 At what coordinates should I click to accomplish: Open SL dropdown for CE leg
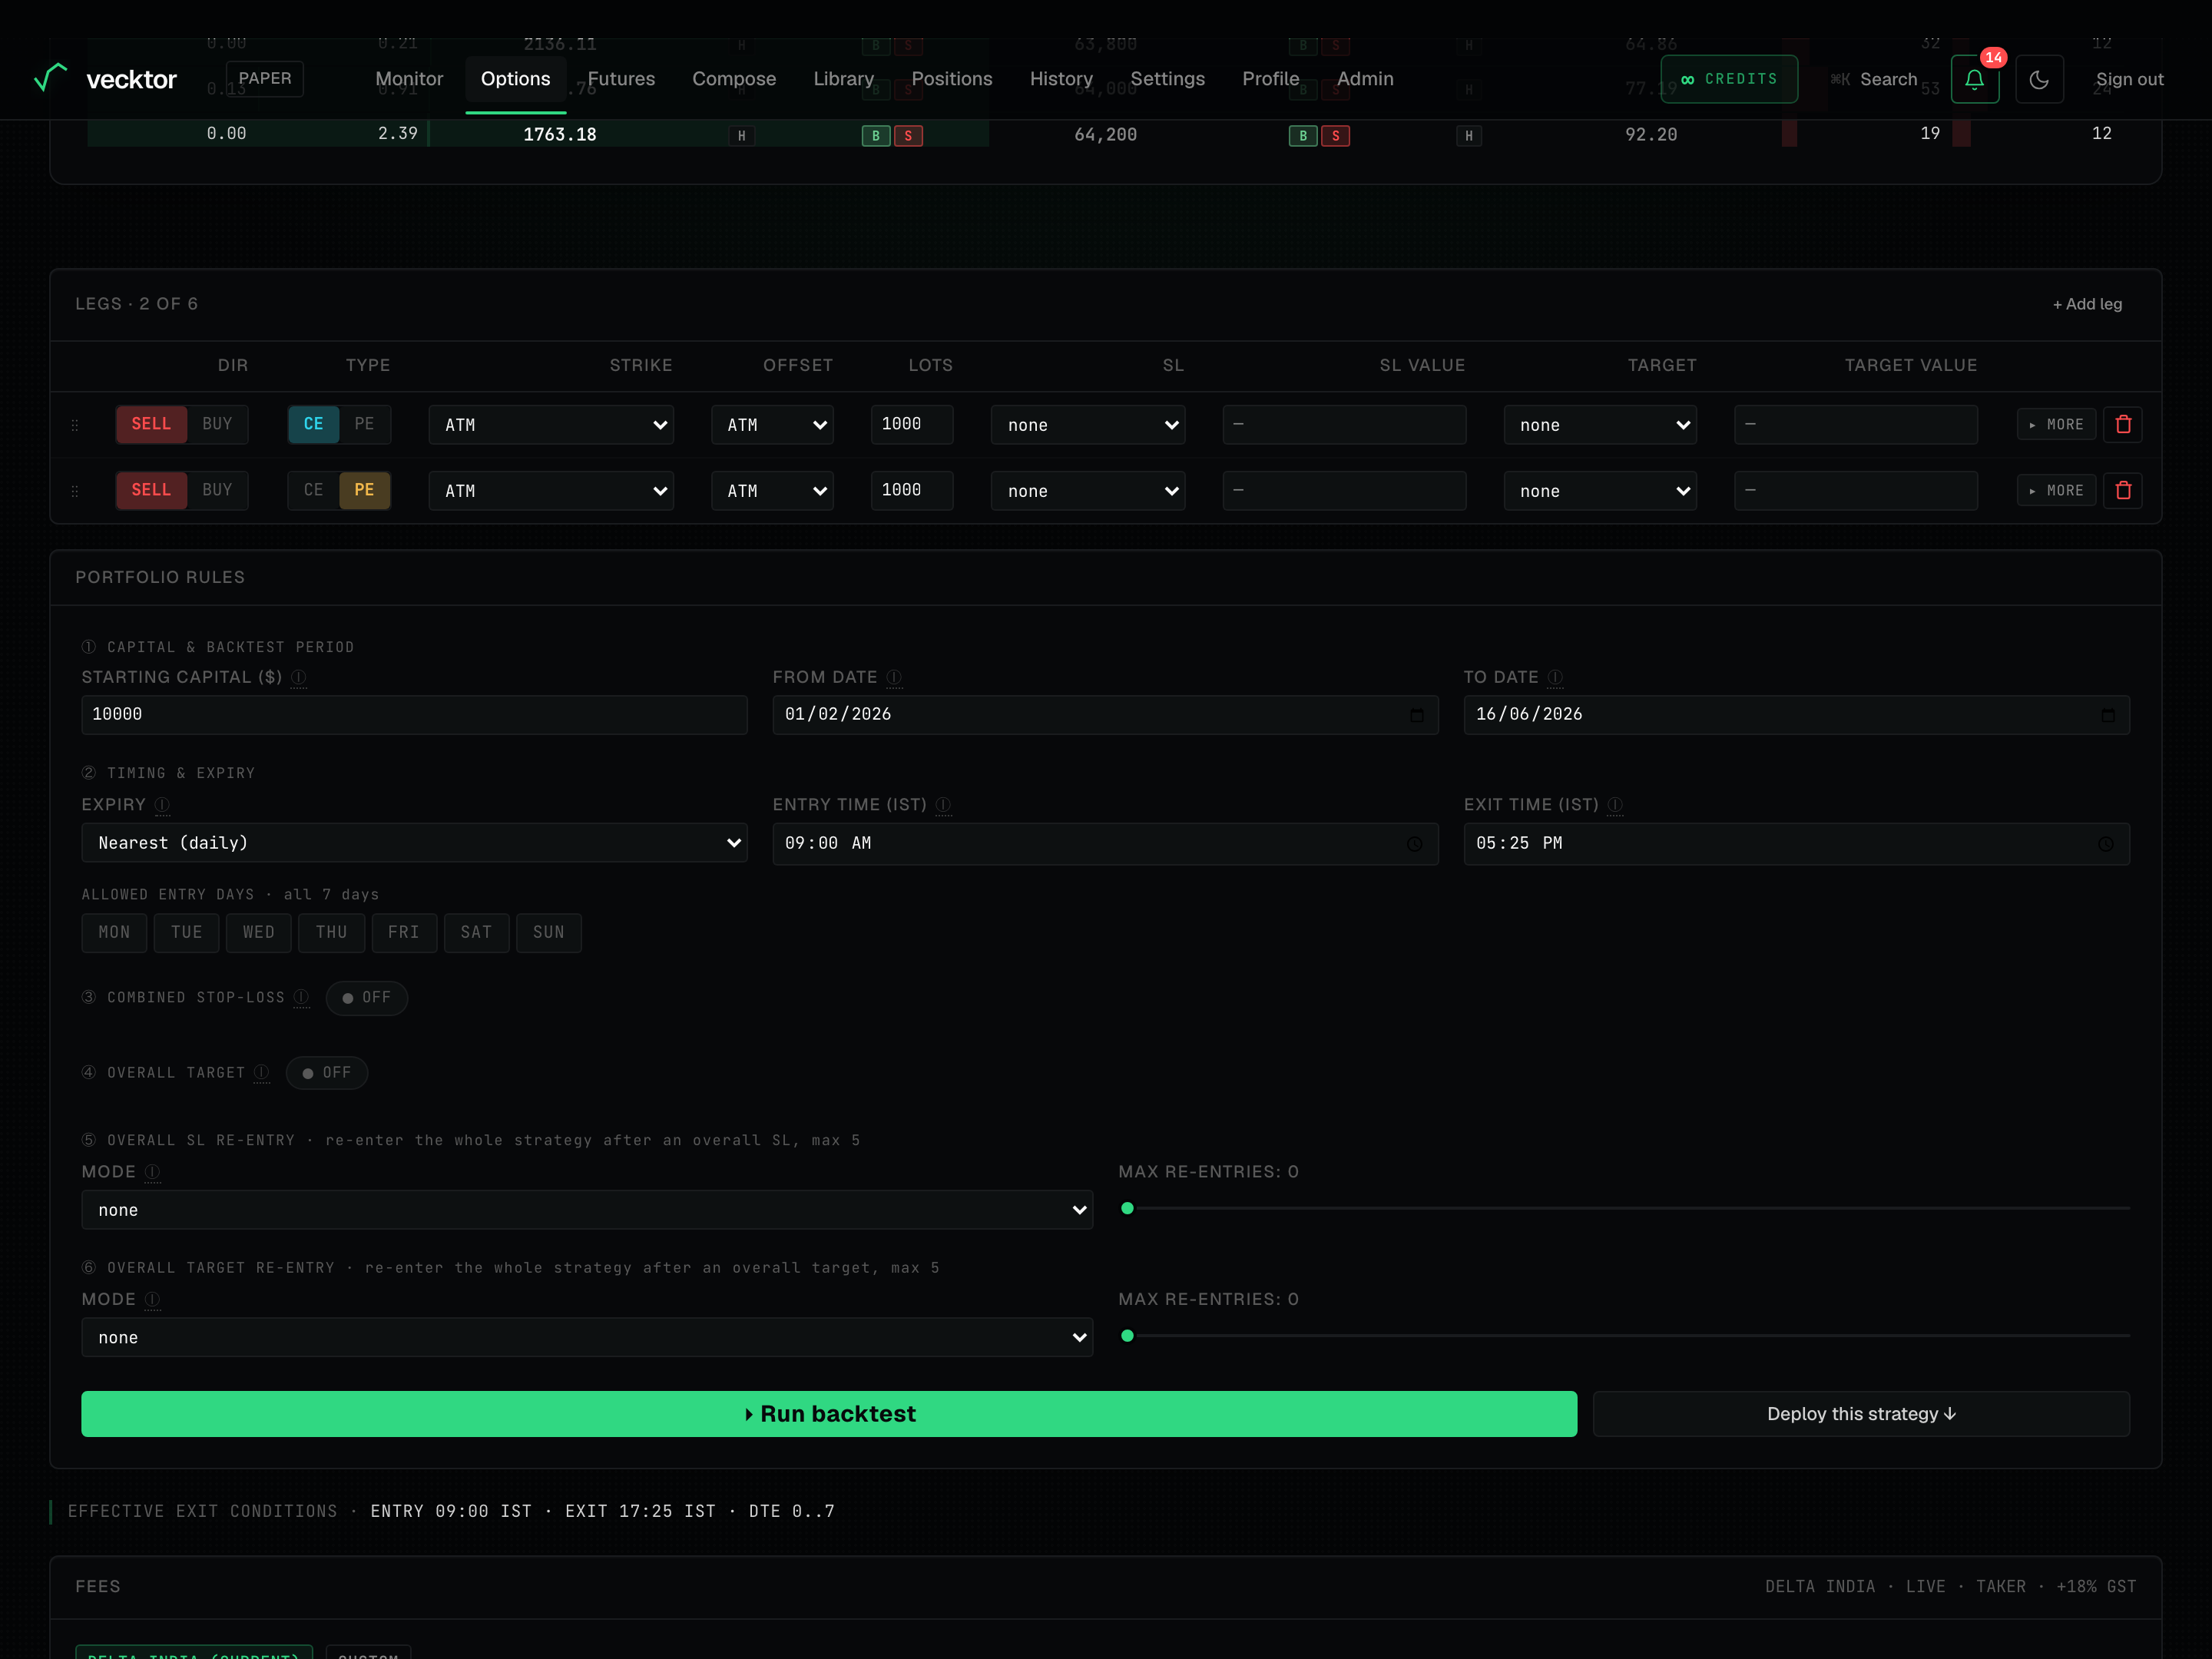click(x=1088, y=425)
